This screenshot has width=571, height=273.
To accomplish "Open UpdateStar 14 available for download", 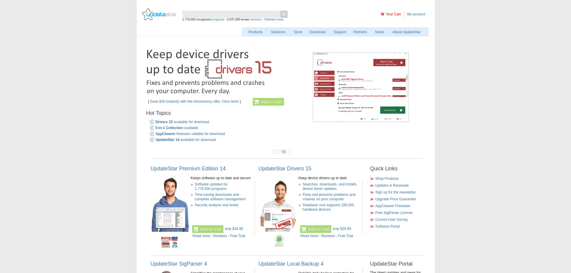I will pos(186,140).
